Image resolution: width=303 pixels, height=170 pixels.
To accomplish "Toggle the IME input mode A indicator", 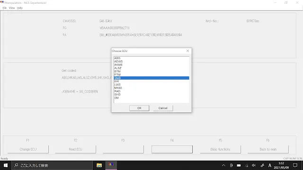I will (x=270, y=165).
